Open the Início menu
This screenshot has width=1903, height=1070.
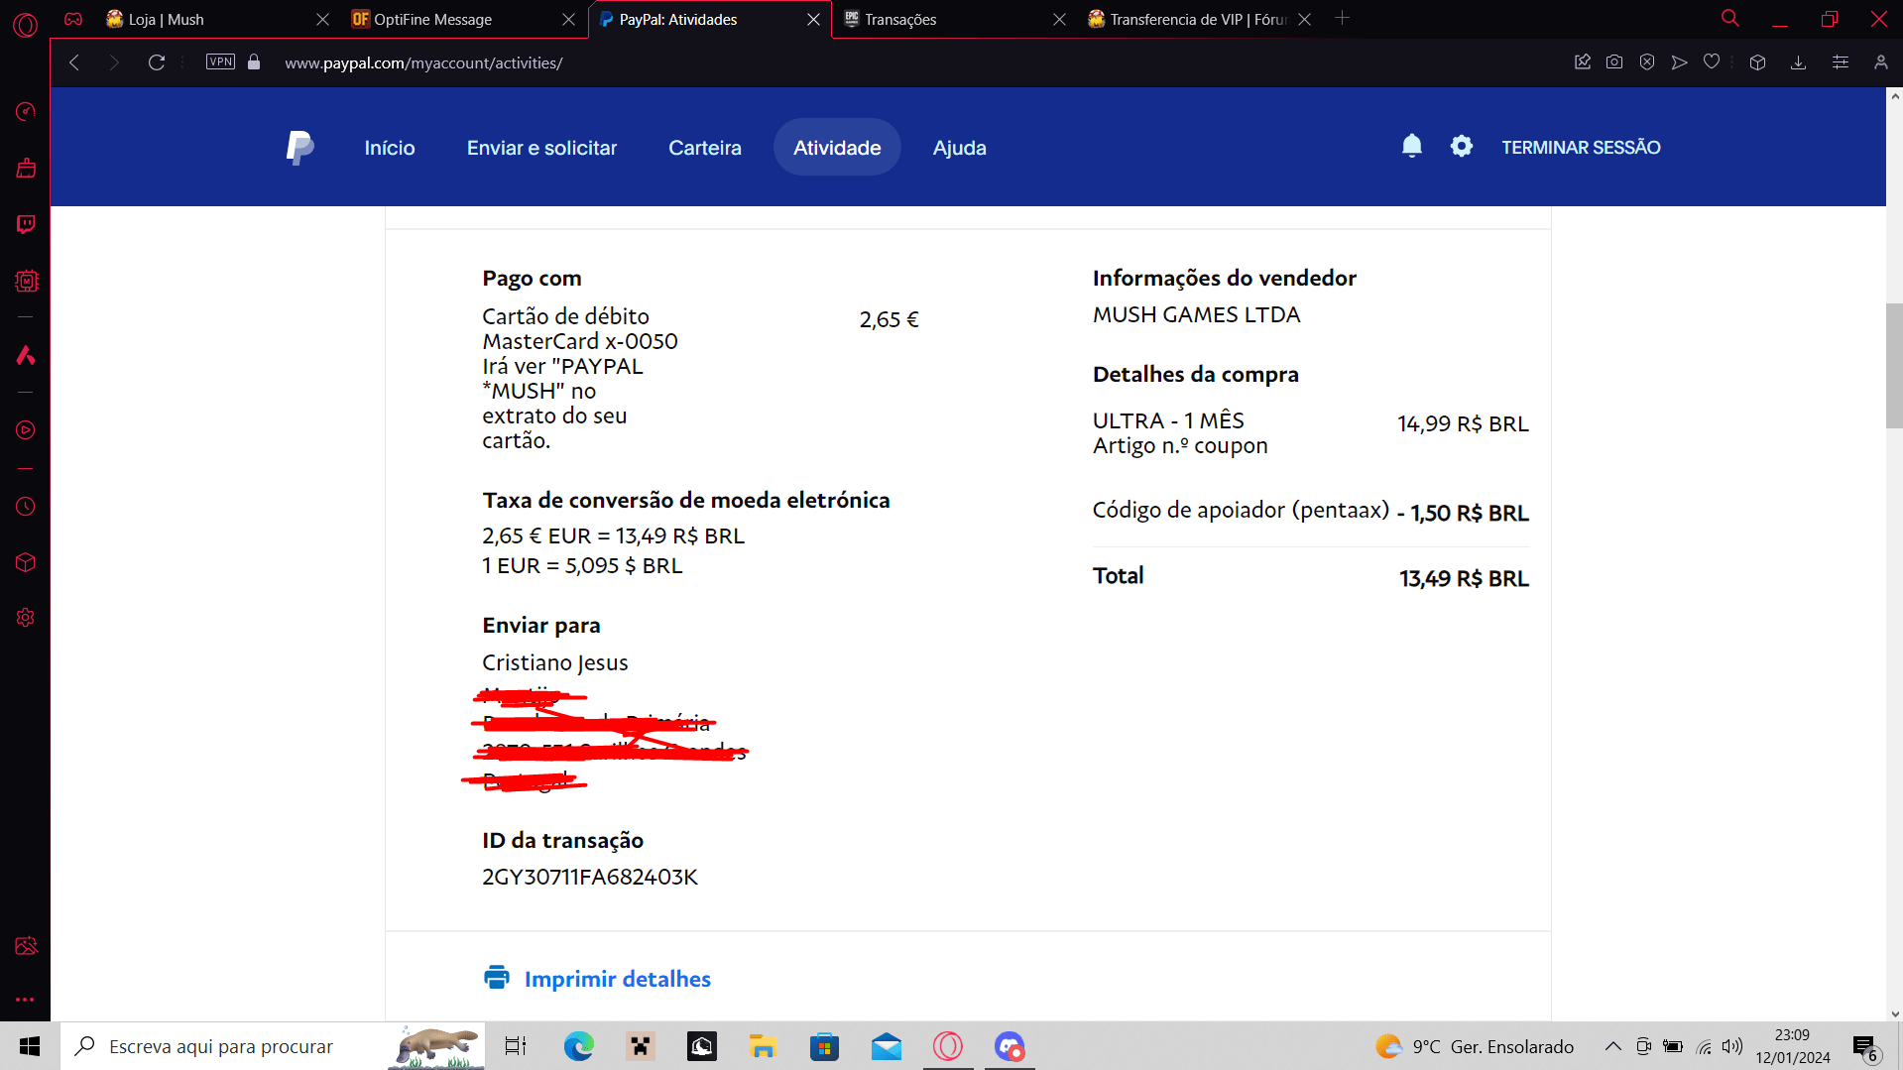pyautogui.click(x=390, y=148)
